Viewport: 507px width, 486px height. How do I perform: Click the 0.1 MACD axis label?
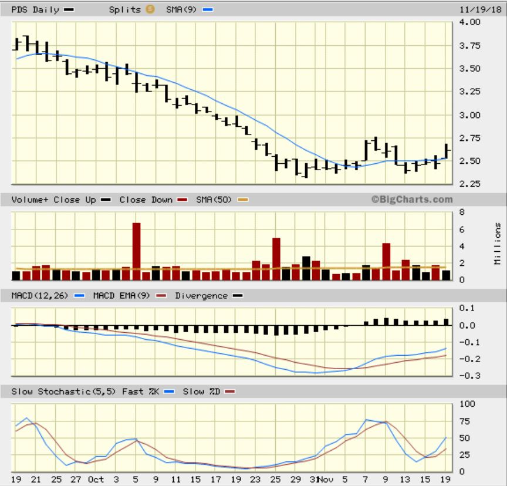click(467, 308)
